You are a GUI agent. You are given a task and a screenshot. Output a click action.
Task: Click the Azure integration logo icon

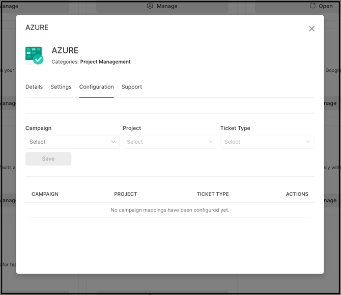pos(35,55)
